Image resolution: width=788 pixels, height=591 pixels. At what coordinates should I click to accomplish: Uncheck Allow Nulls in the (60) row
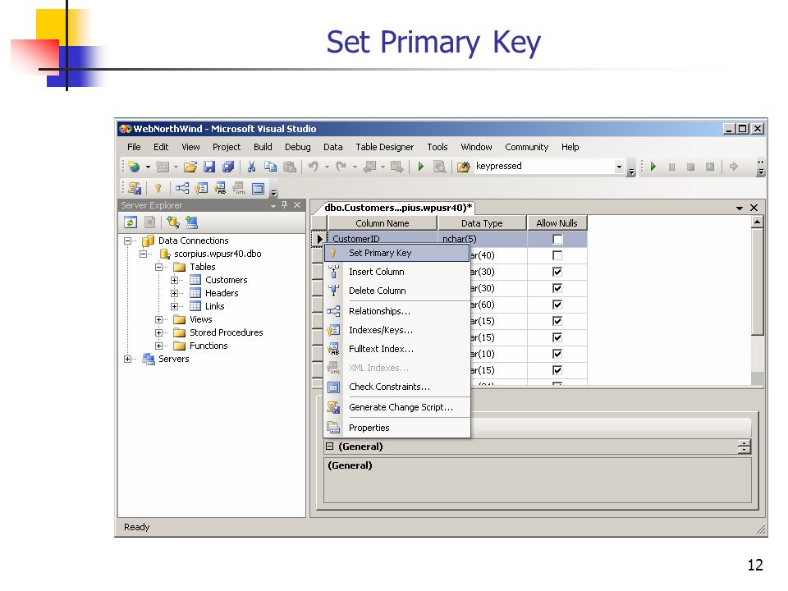pyautogui.click(x=557, y=305)
